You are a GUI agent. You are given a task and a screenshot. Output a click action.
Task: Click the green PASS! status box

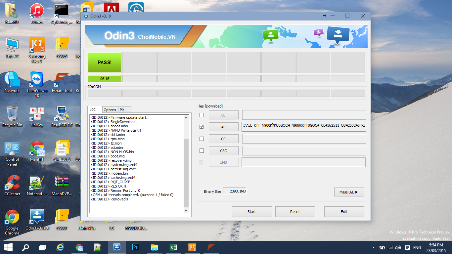[105, 62]
